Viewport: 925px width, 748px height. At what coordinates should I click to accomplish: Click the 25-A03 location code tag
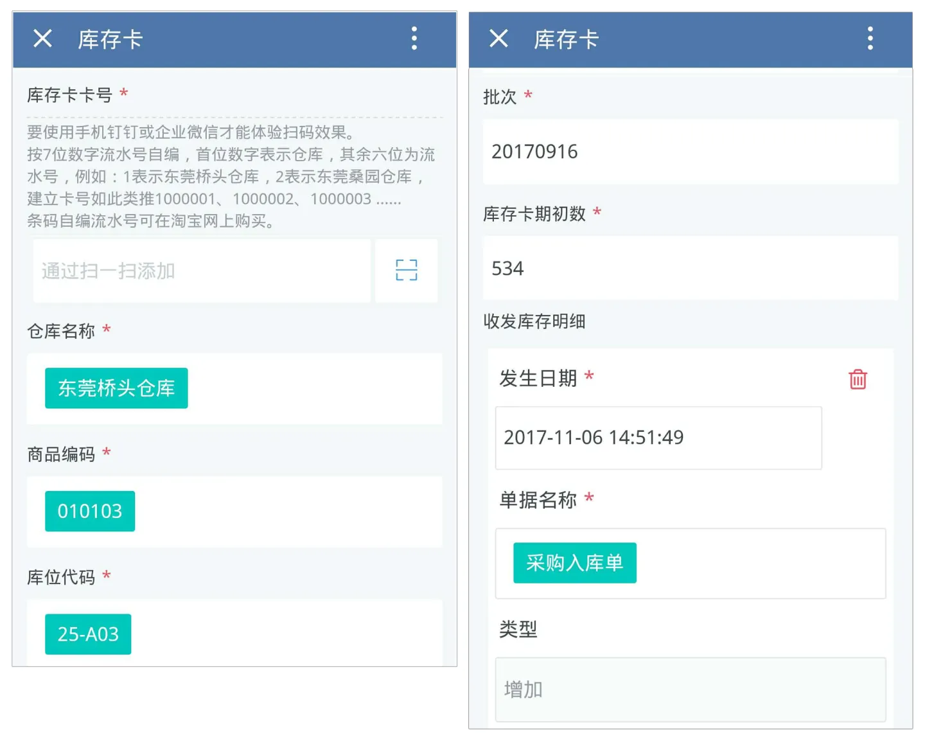[88, 634]
